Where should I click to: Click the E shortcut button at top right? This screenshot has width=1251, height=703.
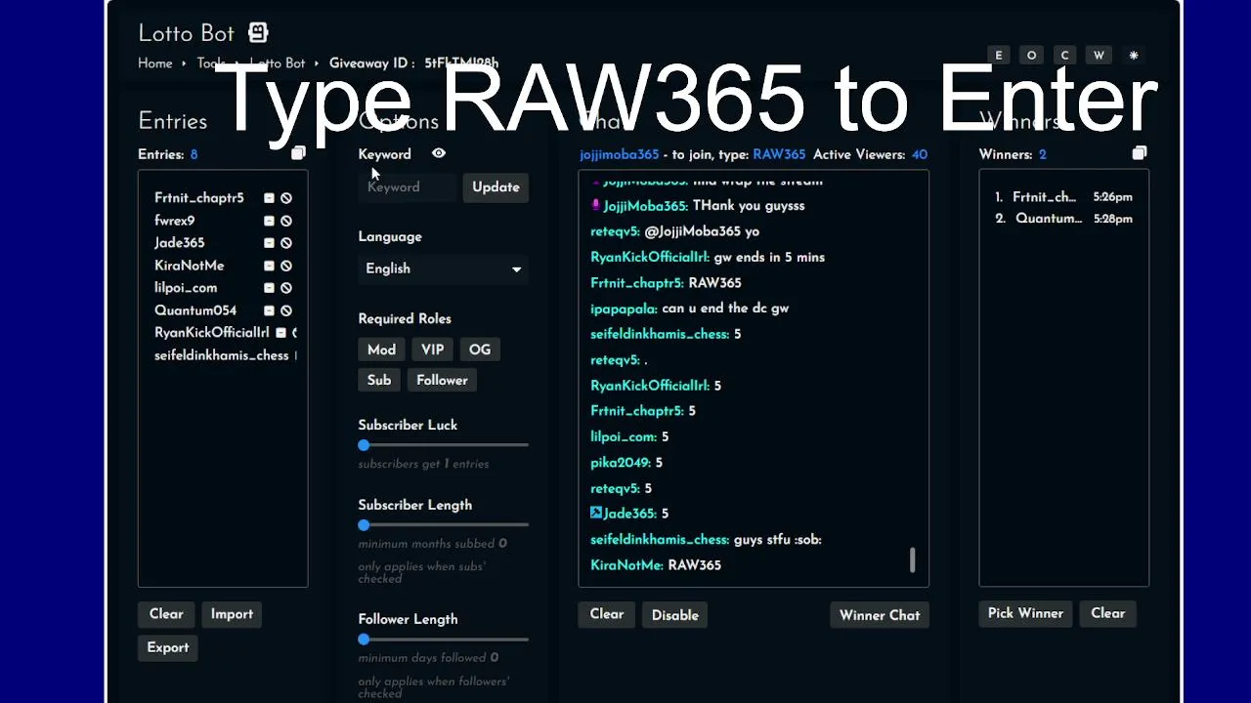click(998, 56)
